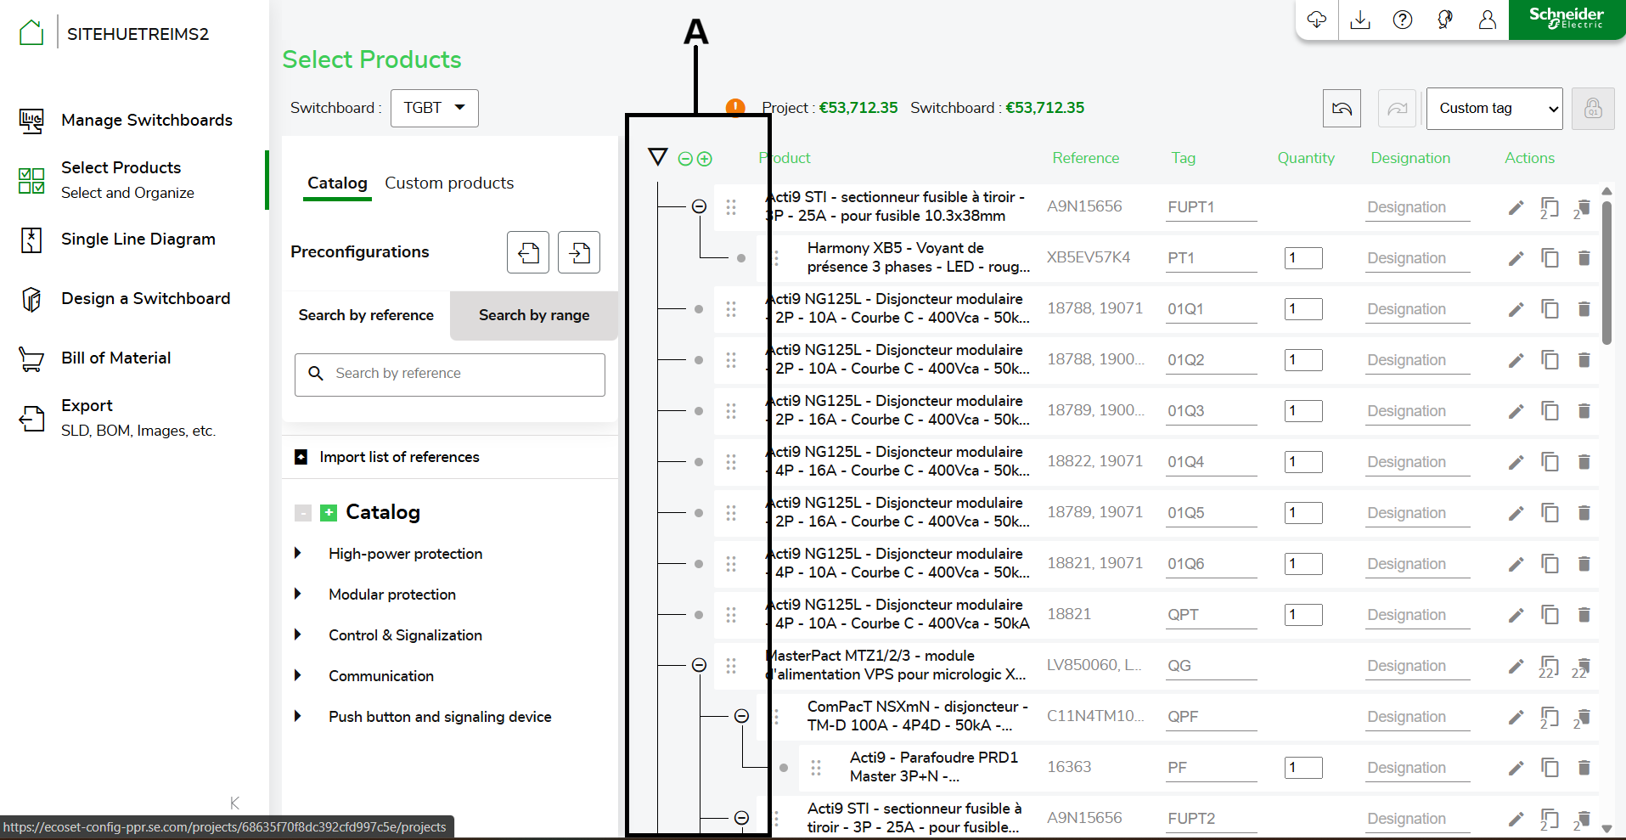Expand Control & Signalization category
1626x840 pixels.
tap(298, 634)
